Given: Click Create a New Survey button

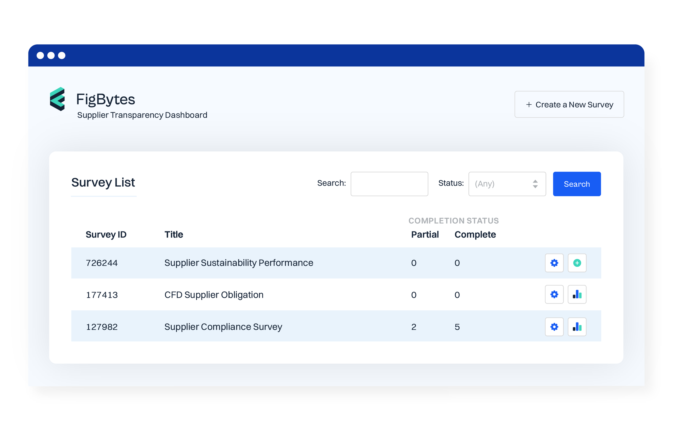Looking at the screenshot, I should point(569,104).
